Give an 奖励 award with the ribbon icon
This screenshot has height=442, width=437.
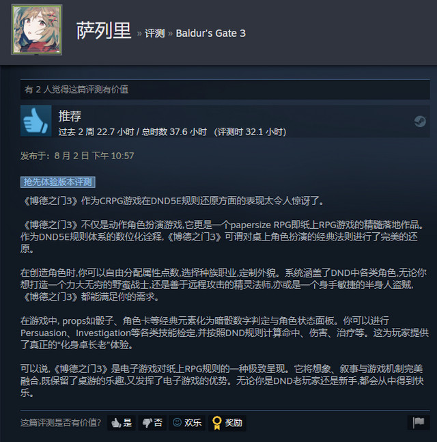point(227,423)
